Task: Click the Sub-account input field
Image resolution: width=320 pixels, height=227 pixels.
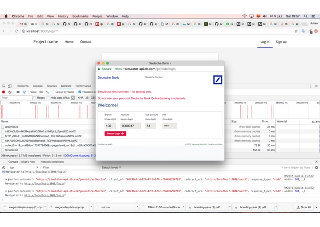Action: (x=151, y=126)
